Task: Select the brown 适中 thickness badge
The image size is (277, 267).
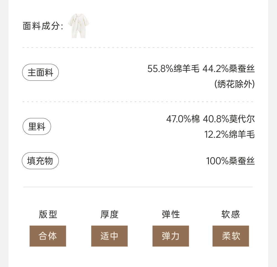Action: (x=109, y=236)
